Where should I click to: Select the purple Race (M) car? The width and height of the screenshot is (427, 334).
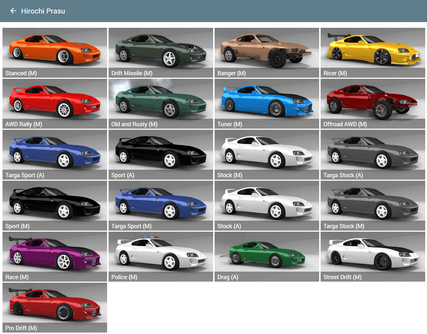55,257
